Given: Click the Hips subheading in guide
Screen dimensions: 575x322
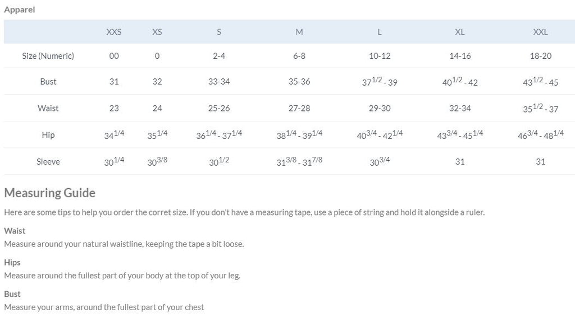Looking at the screenshot, I should [x=12, y=262].
